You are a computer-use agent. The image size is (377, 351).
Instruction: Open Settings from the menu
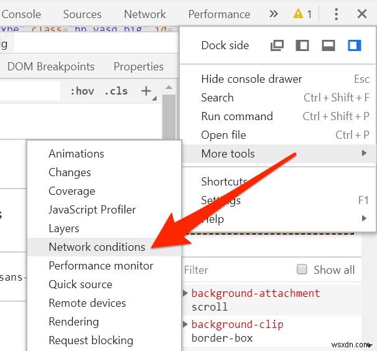[279, 200]
